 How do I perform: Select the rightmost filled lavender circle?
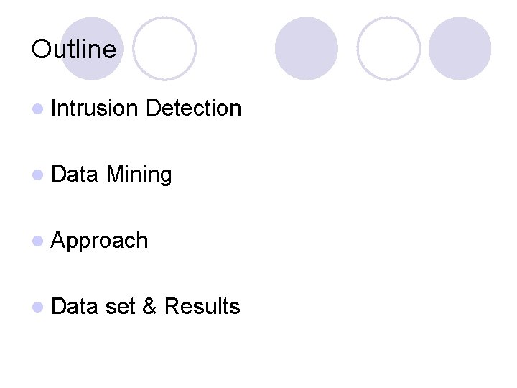point(460,49)
